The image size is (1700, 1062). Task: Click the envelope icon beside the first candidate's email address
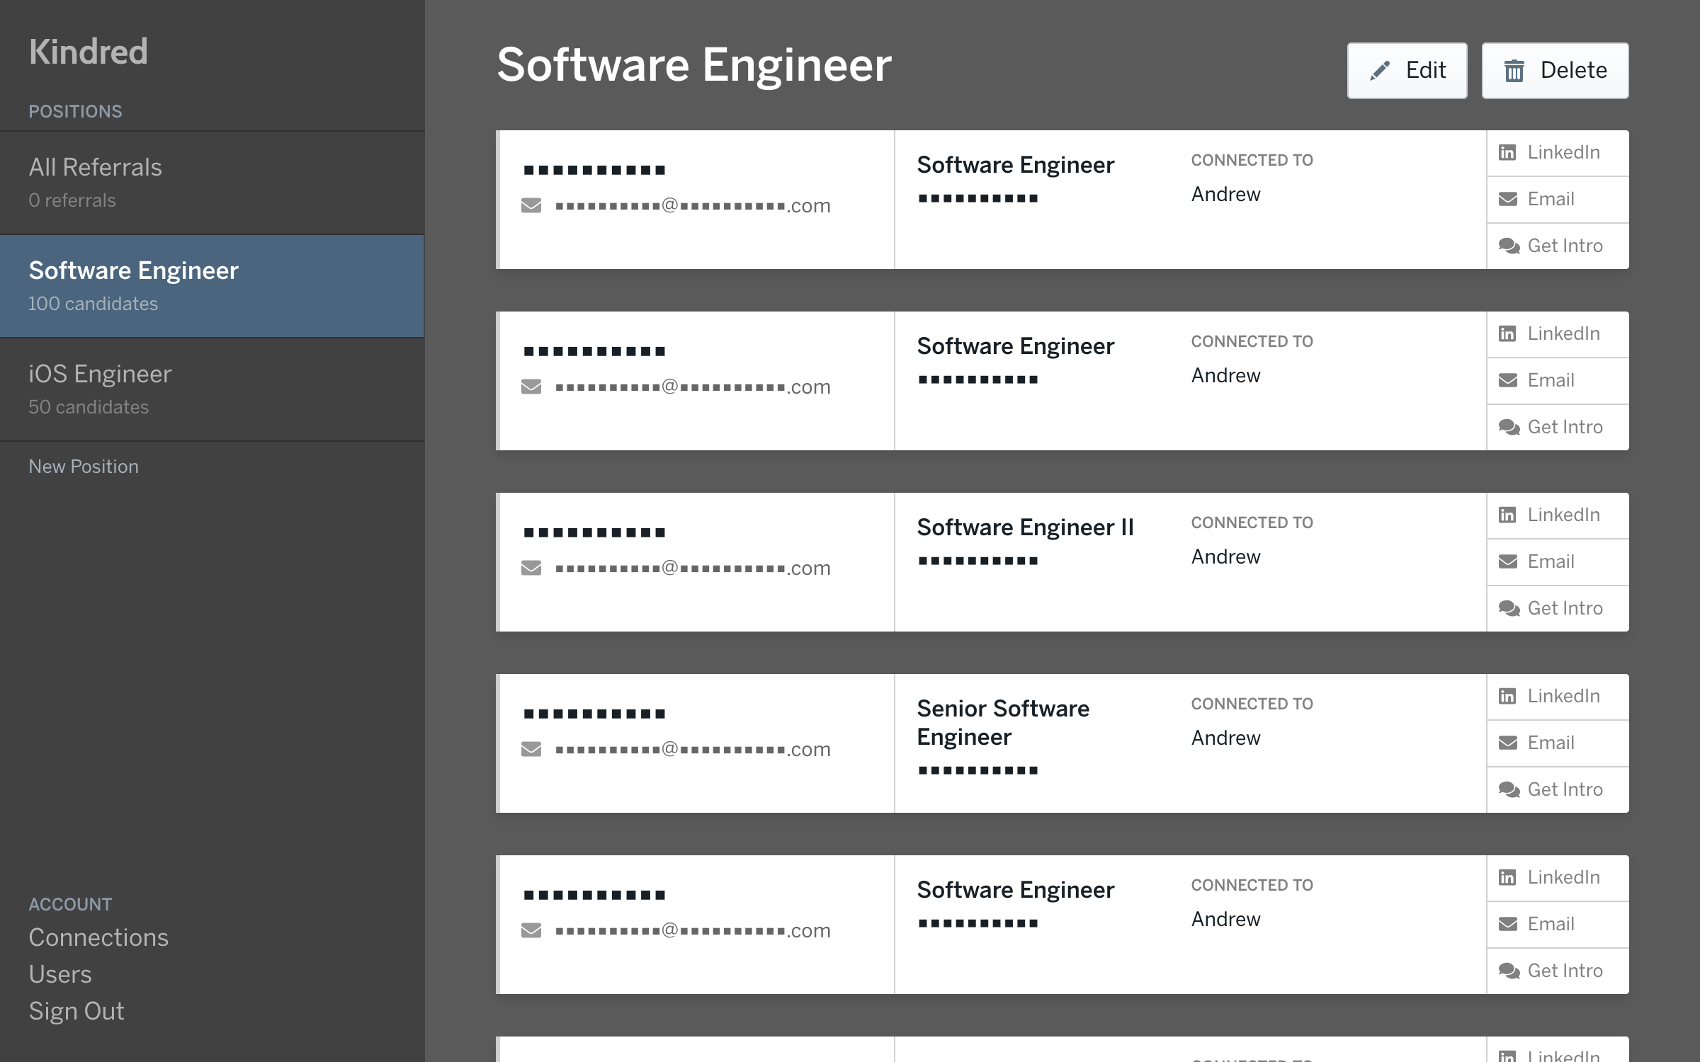tap(531, 205)
